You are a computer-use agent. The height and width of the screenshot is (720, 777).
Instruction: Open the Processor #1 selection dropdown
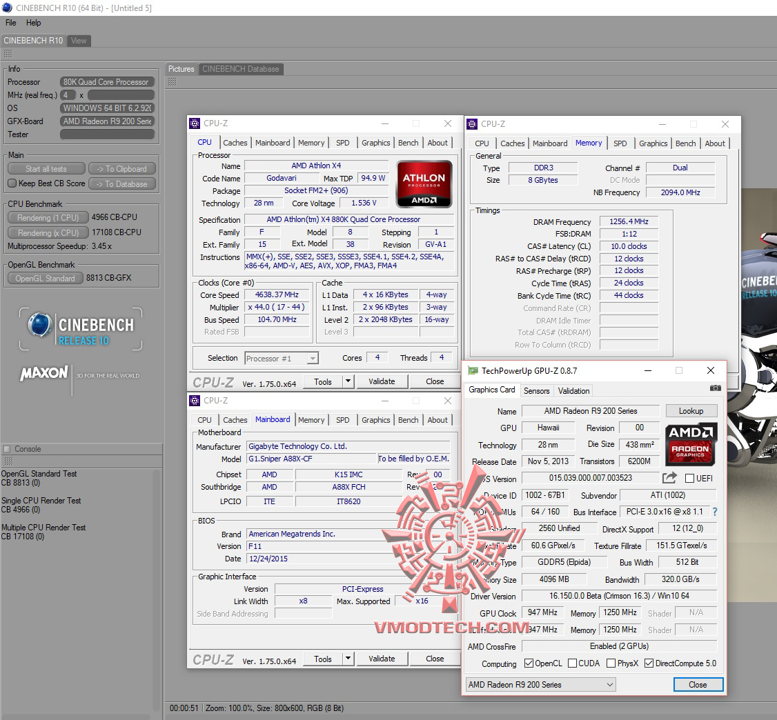(313, 358)
